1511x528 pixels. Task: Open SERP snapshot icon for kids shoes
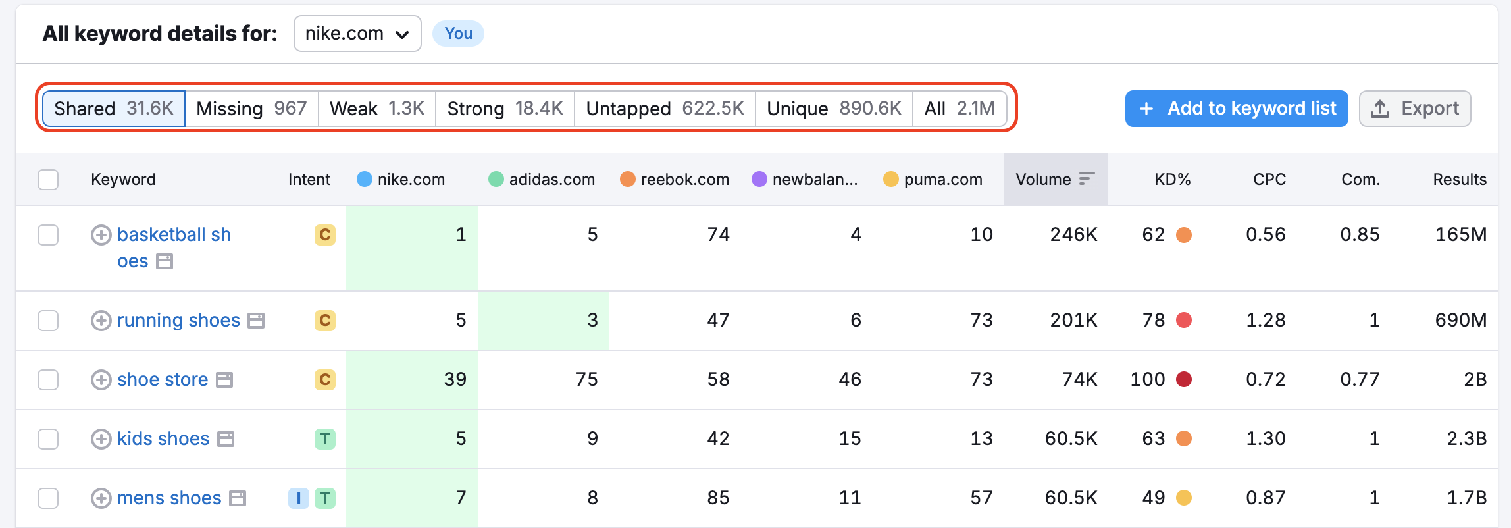(226, 439)
